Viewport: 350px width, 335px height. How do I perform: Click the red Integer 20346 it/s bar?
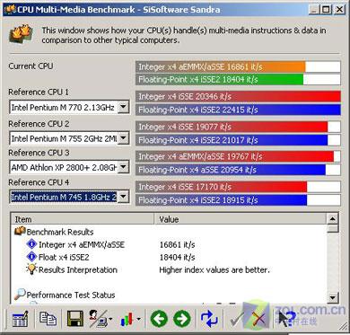(x=238, y=96)
